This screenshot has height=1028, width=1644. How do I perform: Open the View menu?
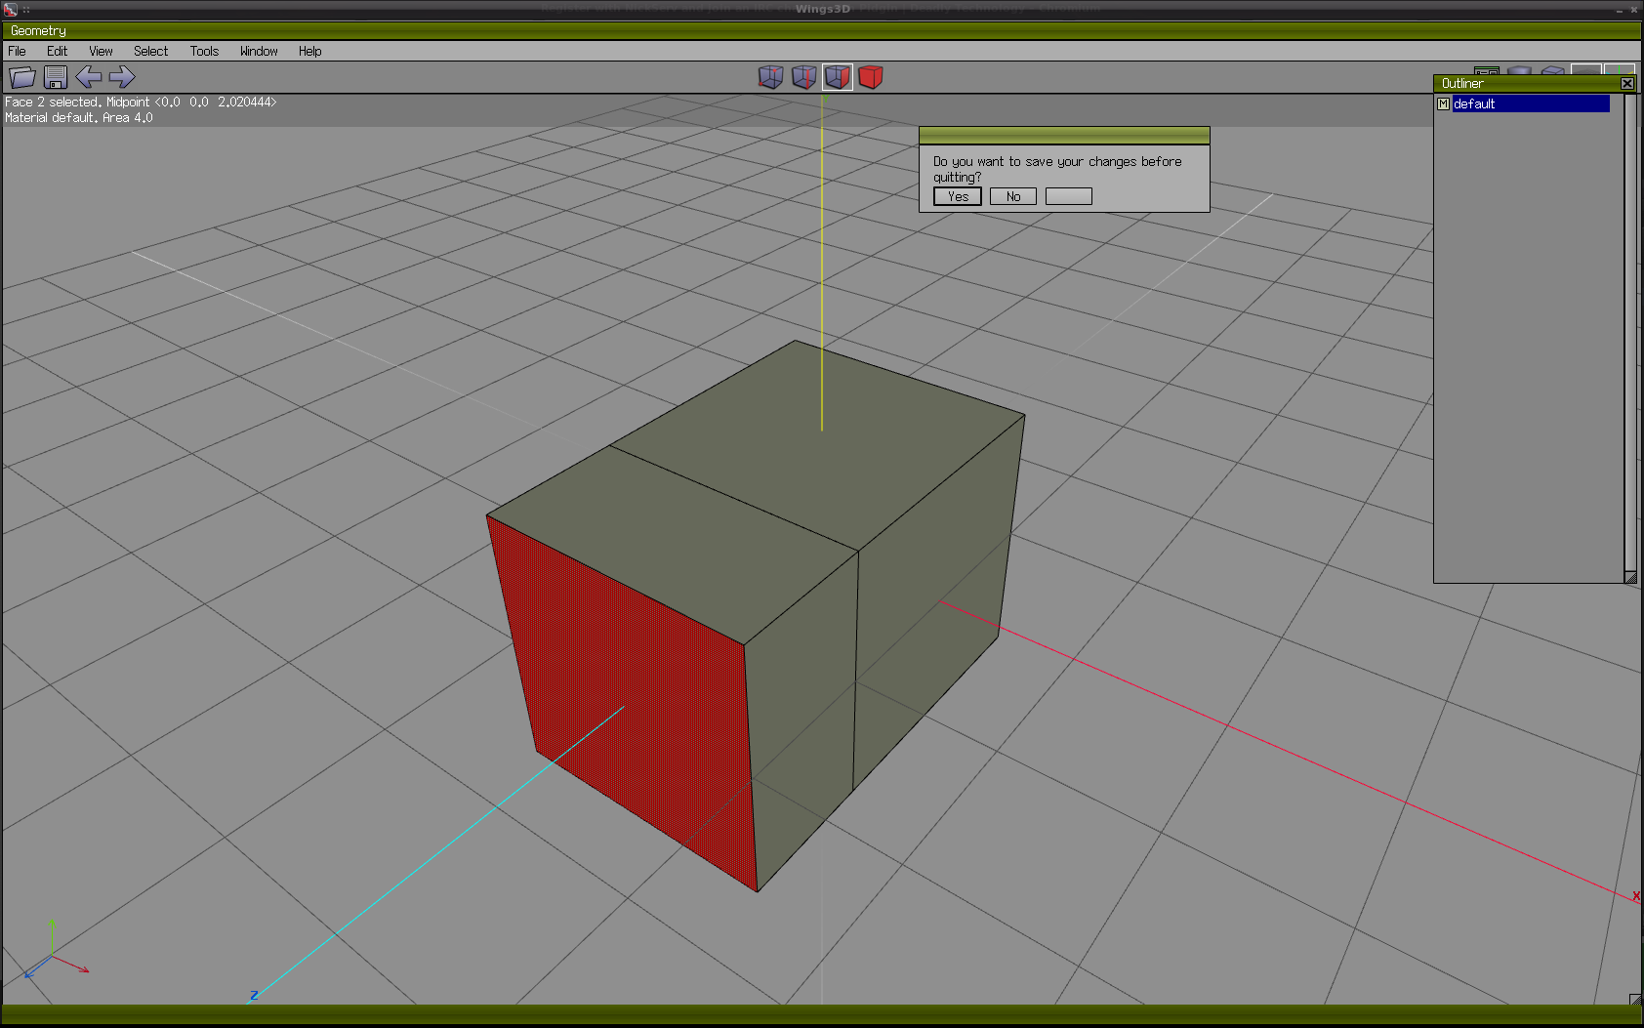coord(101,51)
